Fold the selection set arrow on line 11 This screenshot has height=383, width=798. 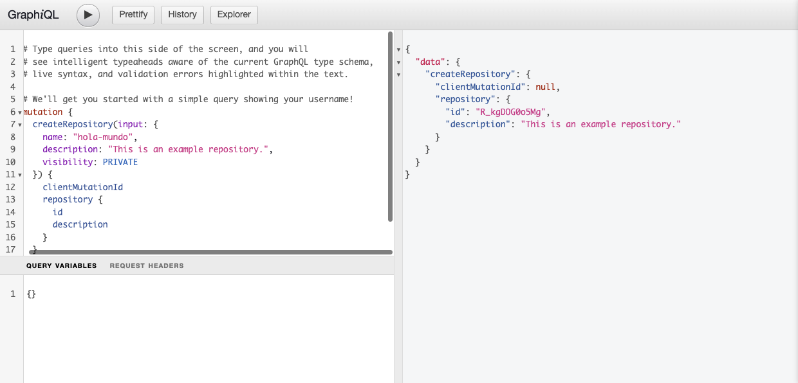(20, 175)
